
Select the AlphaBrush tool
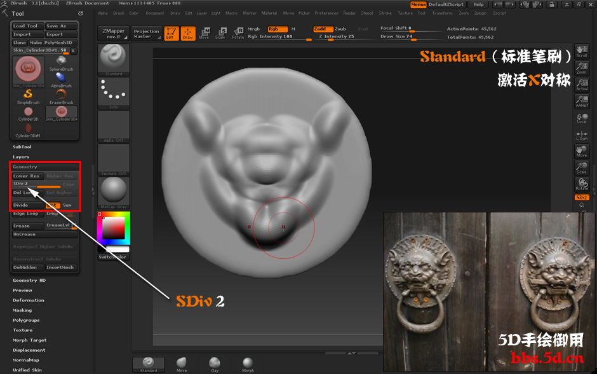pos(62,80)
